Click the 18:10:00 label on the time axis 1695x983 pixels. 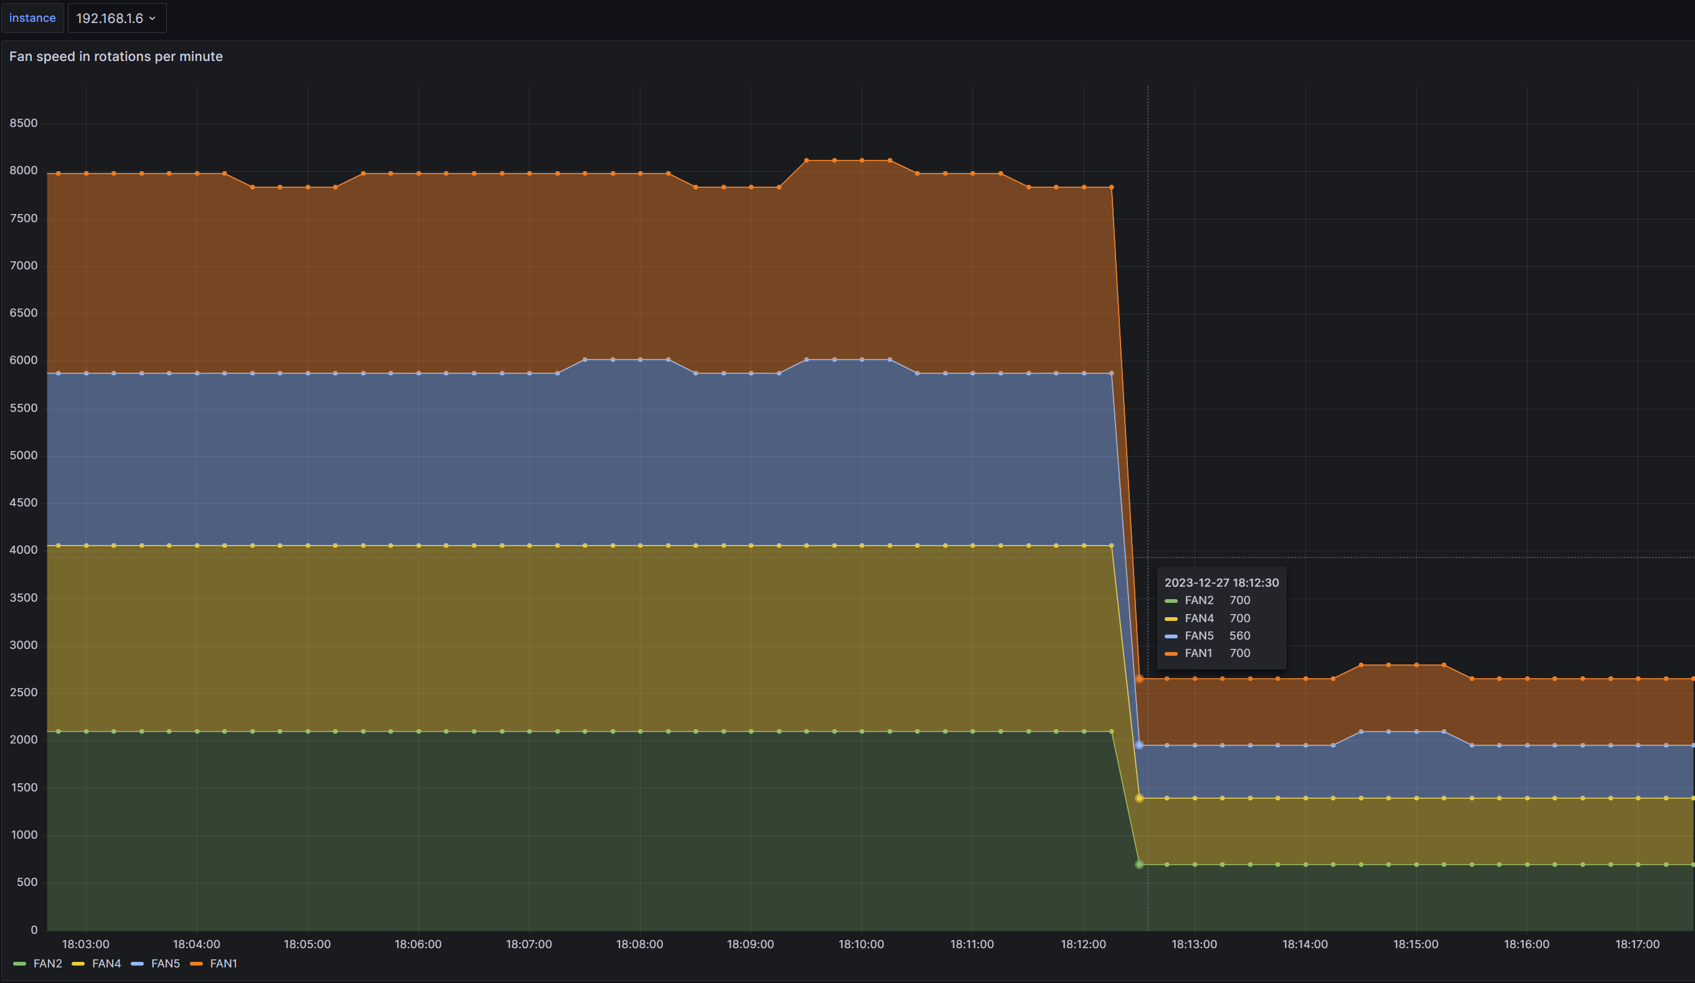[861, 944]
